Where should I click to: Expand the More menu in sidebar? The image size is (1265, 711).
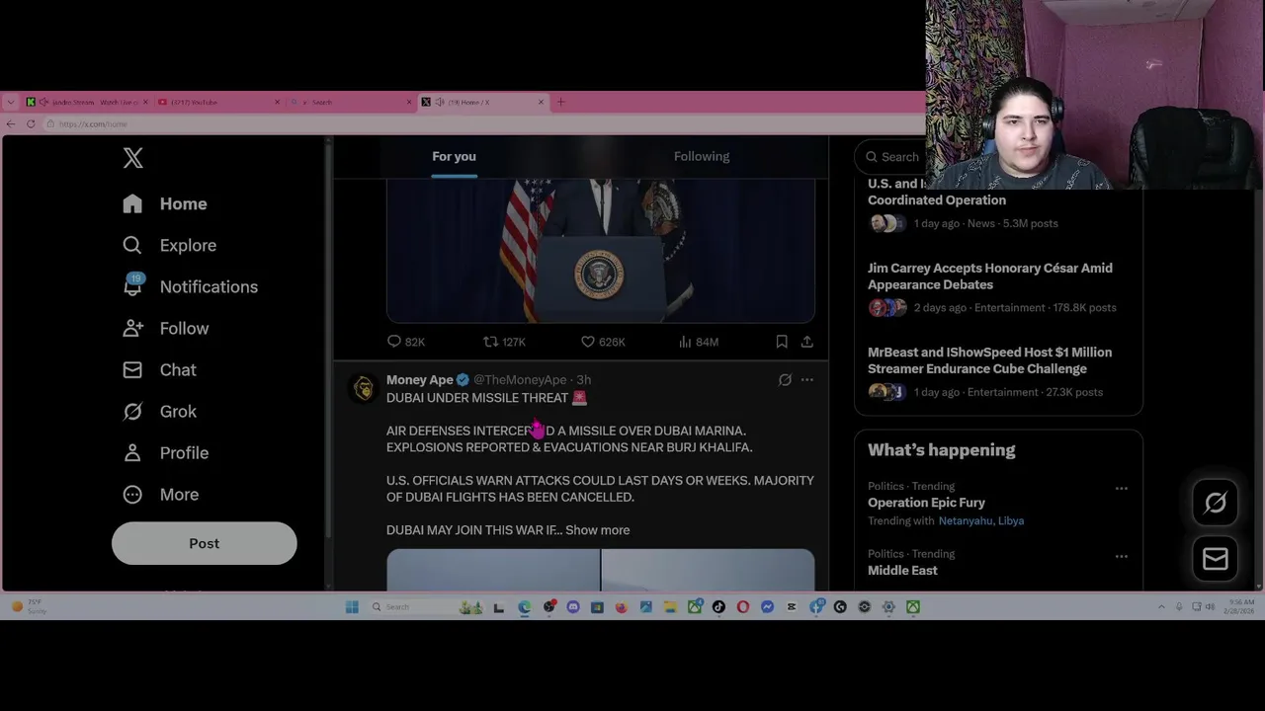(x=160, y=494)
